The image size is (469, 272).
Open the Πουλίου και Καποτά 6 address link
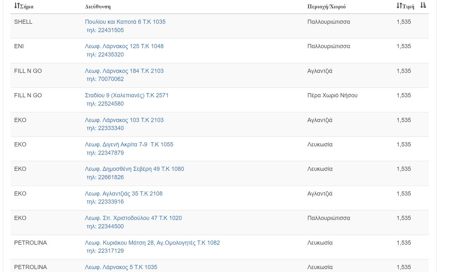125,22
